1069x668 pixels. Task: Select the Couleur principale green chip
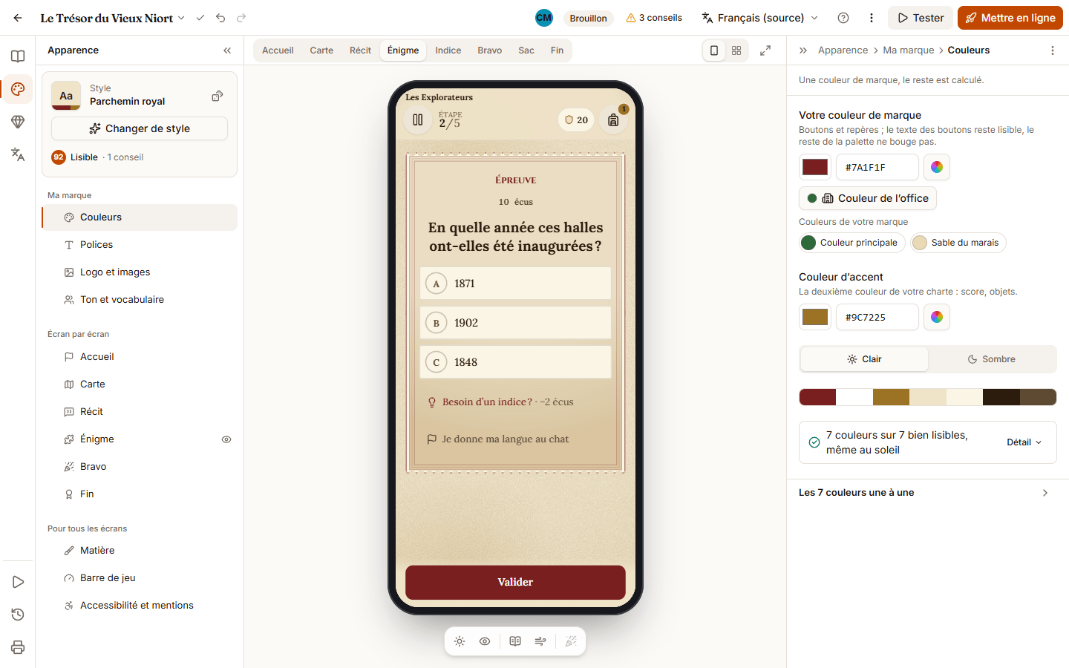pos(851,243)
